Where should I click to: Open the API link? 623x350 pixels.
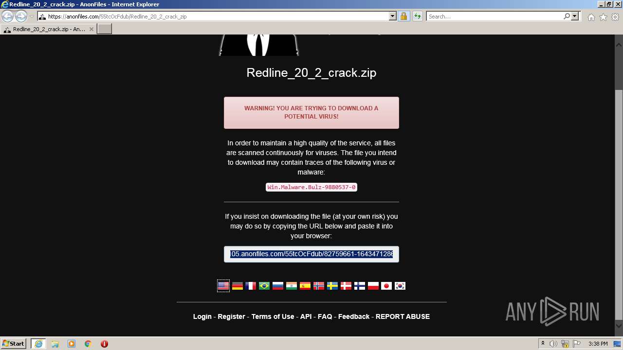(306, 316)
